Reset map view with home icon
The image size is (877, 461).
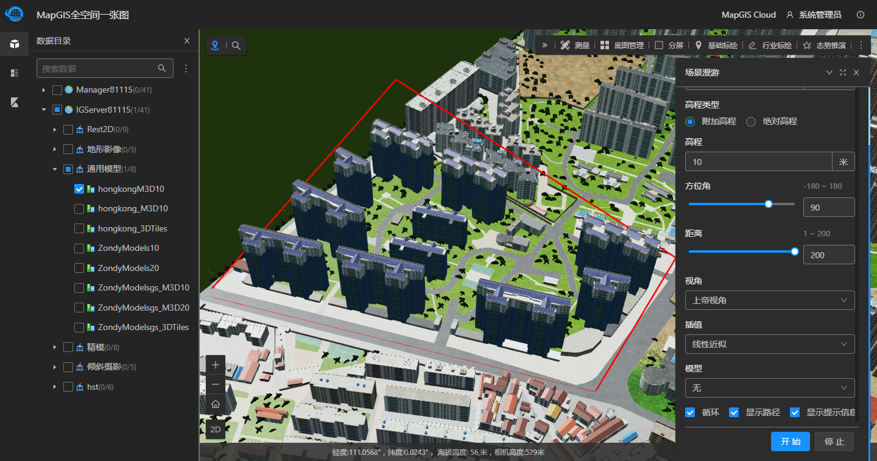[x=216, y=404]
